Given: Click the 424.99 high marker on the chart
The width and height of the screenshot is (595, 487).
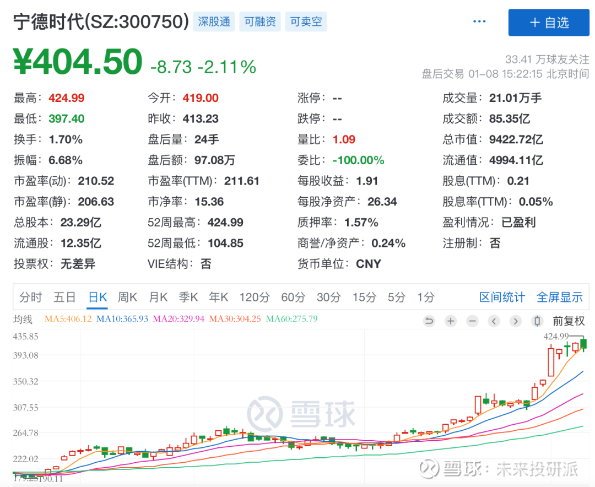Looking at the screenshot, I should (556, 336).
